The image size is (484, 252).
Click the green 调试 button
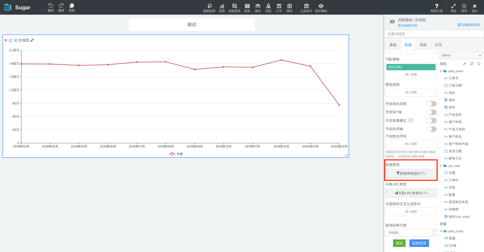pos(399,243)
